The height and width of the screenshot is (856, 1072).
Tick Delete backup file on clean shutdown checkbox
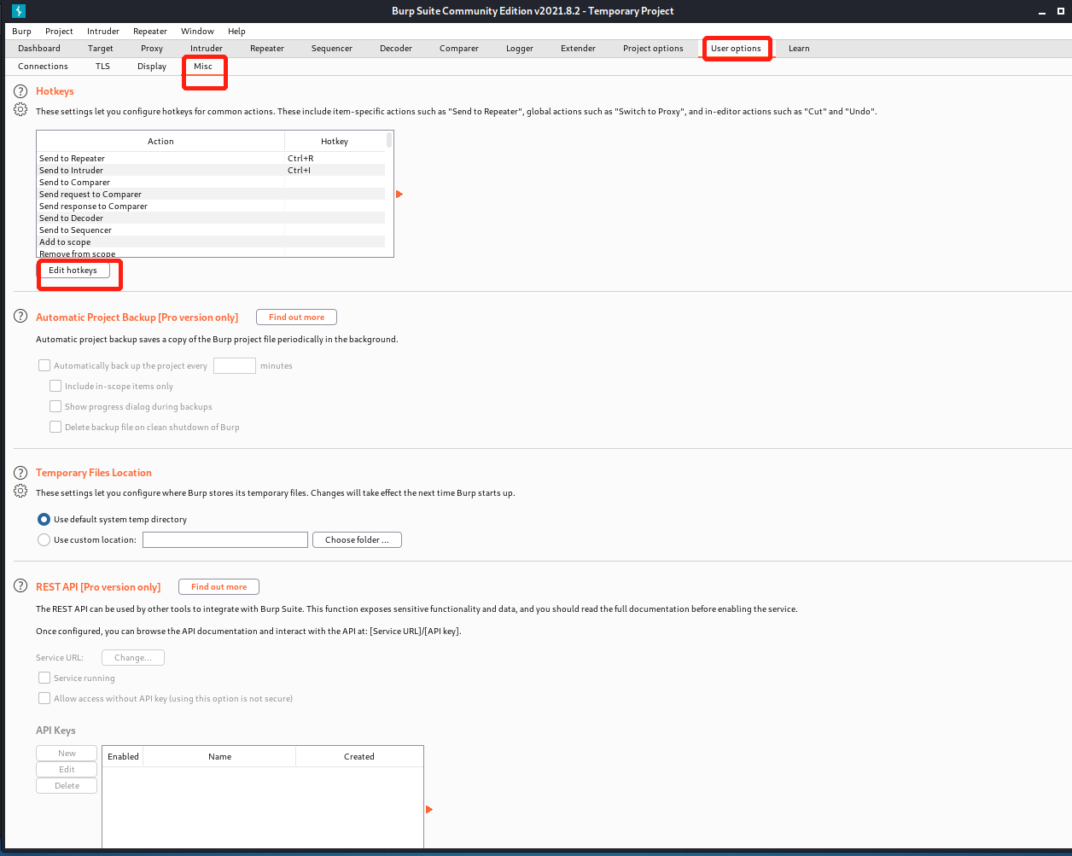click(x=55, y=427)
